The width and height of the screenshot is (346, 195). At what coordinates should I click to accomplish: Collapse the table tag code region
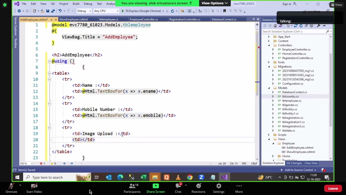49,73
